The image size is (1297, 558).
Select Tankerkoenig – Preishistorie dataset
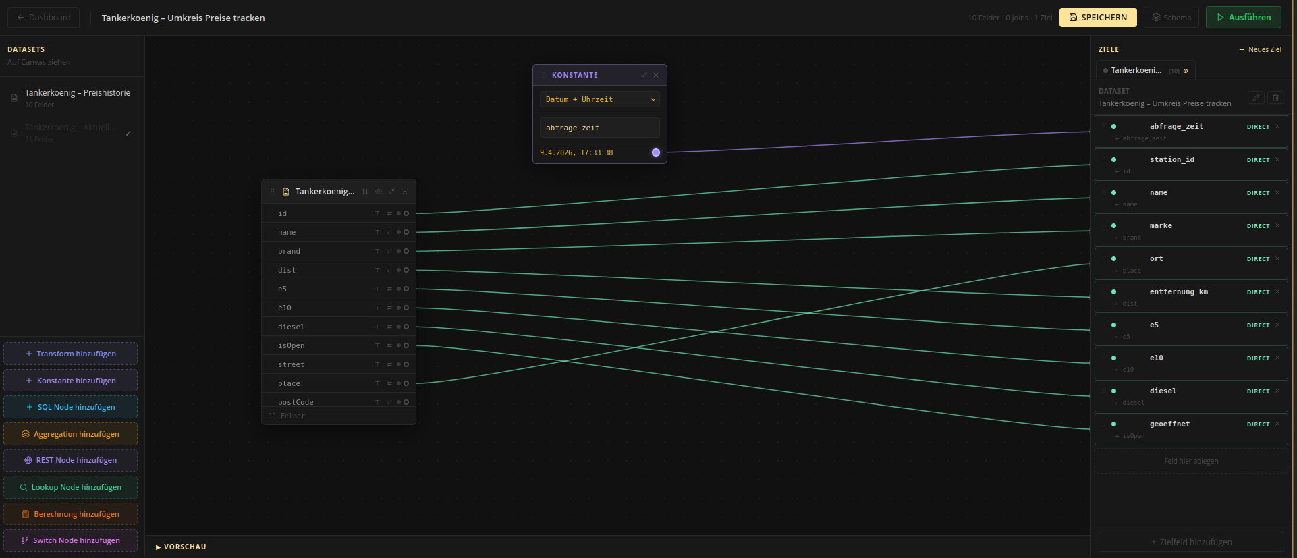[x=77, y=93]
